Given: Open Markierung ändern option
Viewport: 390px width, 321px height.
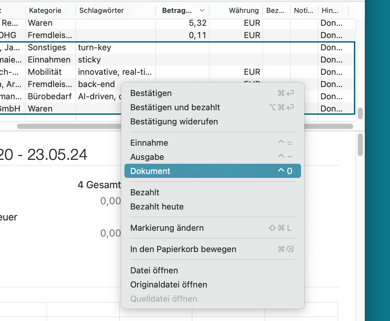Looking at the screenshot, I should 167,228.
